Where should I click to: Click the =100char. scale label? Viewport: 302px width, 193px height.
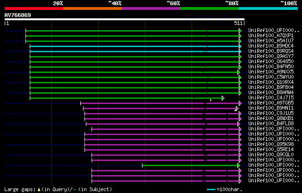229,190
